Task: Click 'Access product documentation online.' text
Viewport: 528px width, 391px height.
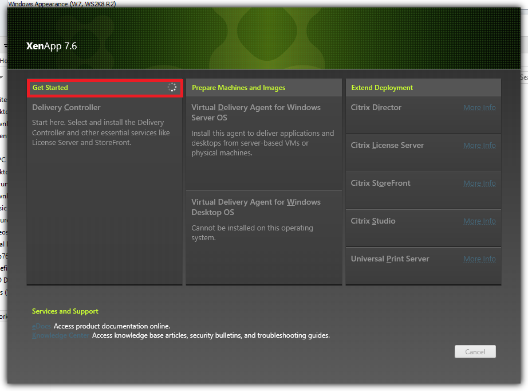Action: pyautogui.click(x=112, y=326)
